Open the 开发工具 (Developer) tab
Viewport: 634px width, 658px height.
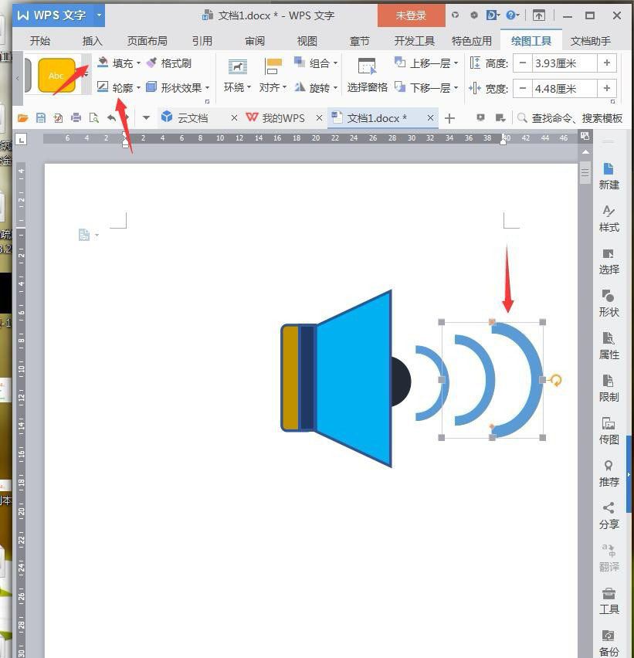tap(414, 41)
